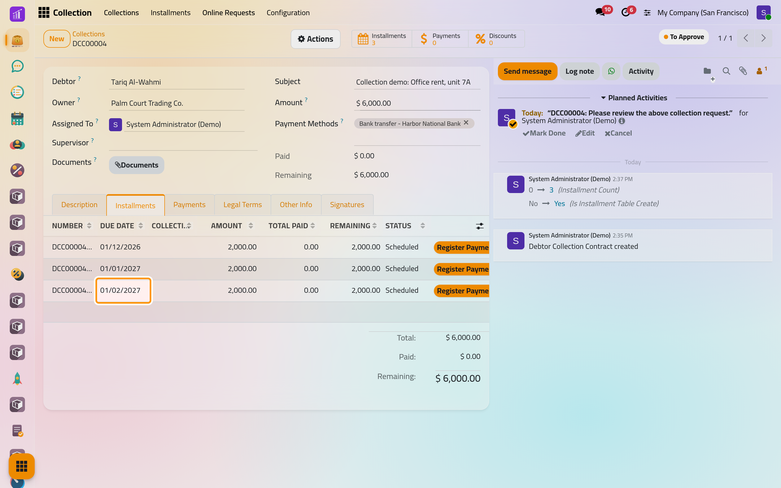Mark the planned activity as done

pos(544,133)
